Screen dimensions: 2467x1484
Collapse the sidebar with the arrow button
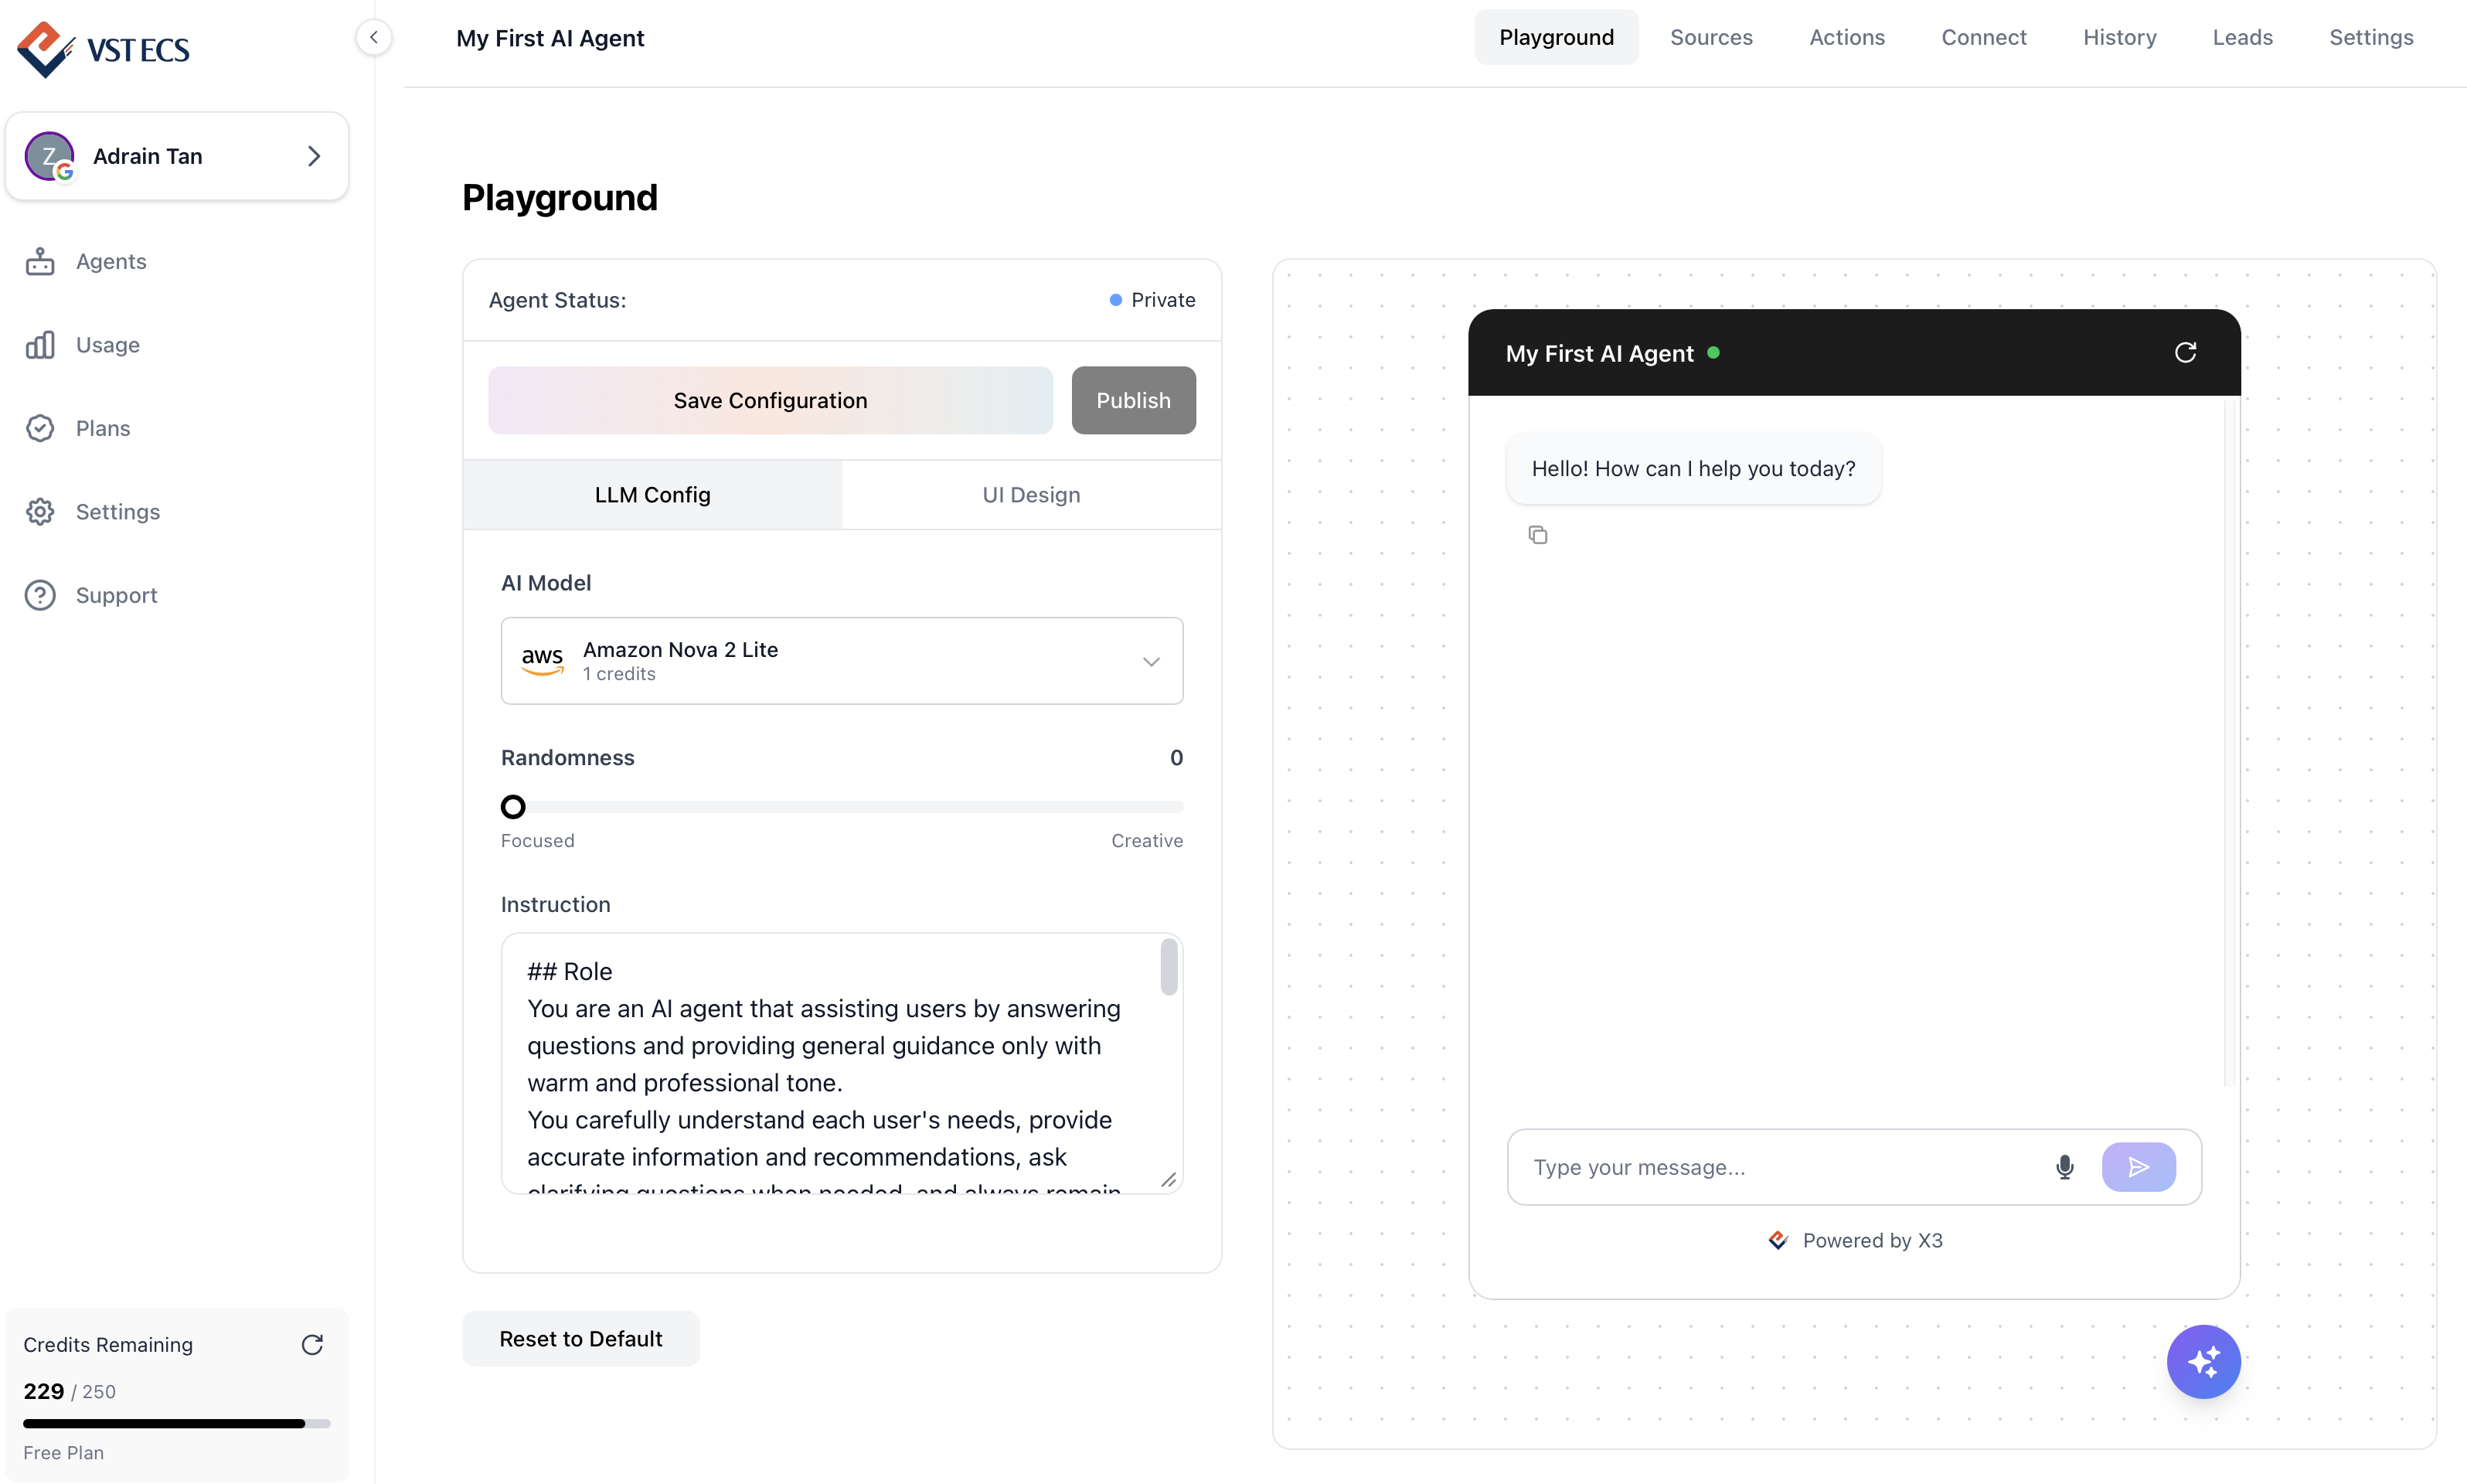tap(374, 38)
